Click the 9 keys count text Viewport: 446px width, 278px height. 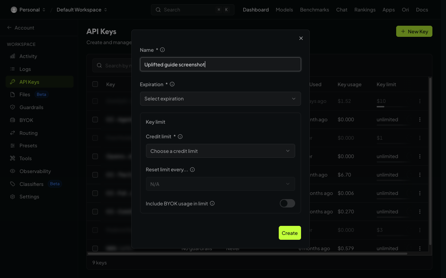(100, 263)
